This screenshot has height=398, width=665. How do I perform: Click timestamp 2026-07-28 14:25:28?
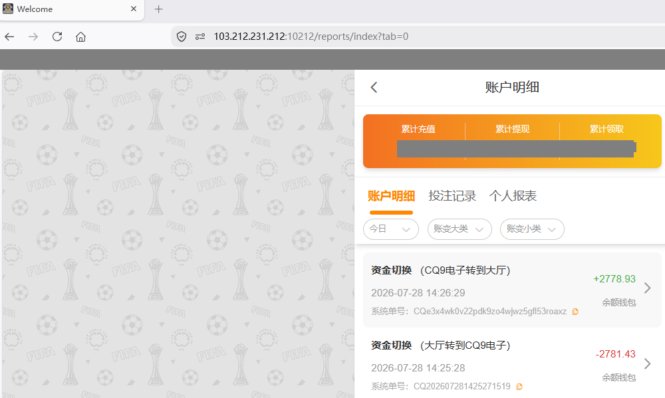pyautogui.click(x=418, y=368)
